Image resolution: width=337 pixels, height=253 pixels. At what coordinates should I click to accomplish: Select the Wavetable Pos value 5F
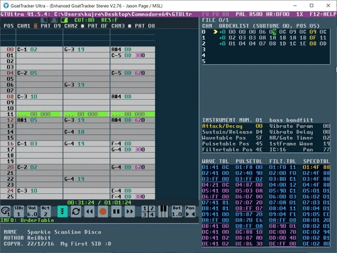pyautogui.click(x=259, y=138)
